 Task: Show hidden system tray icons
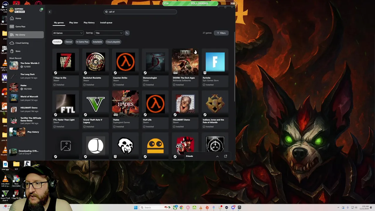click(338, 207)
